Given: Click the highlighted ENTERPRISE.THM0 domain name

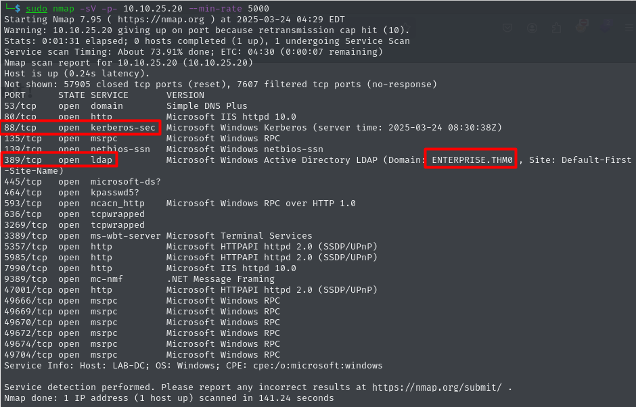Looking at the screenshot, I should (471, 160).
